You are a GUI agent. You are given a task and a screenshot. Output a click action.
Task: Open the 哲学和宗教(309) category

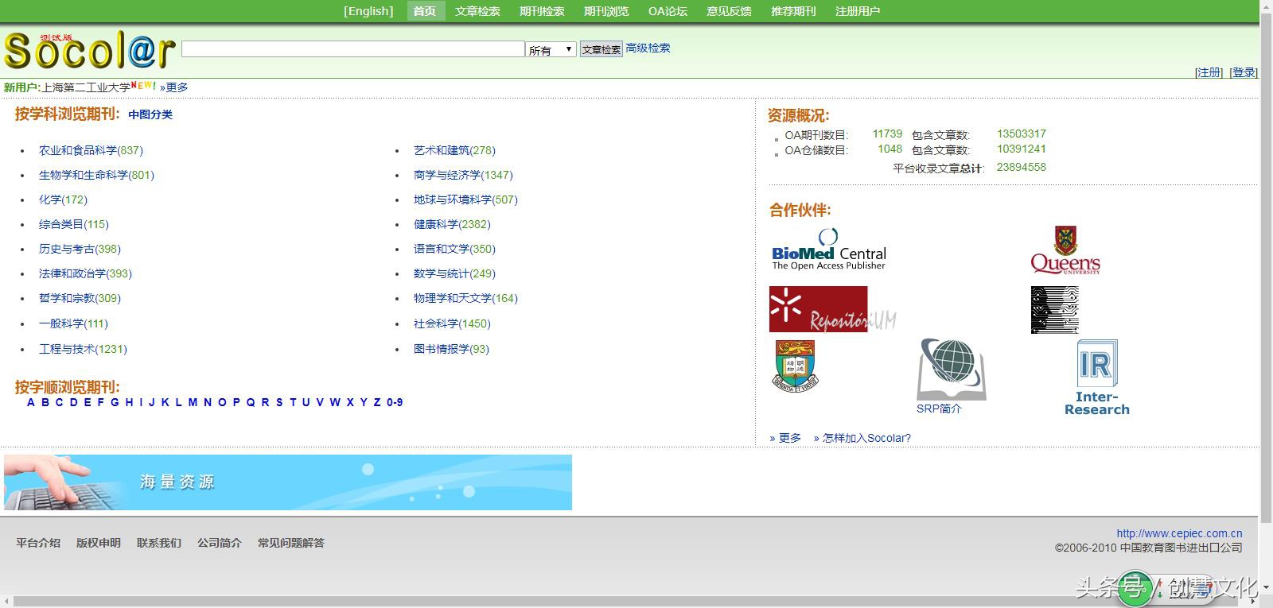tap(80, 298)
